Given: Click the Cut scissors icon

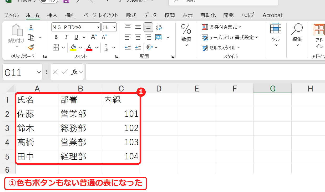Looking at the screenshot, I should (x=31, y=27).
